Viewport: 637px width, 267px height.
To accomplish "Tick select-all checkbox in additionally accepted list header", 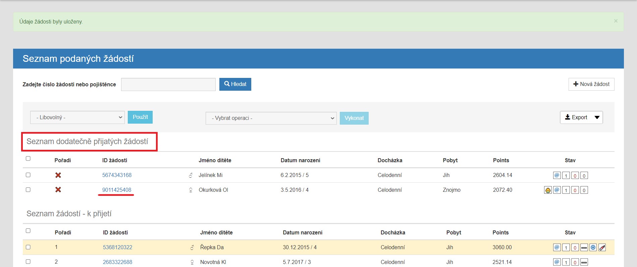I will point(28,159).
